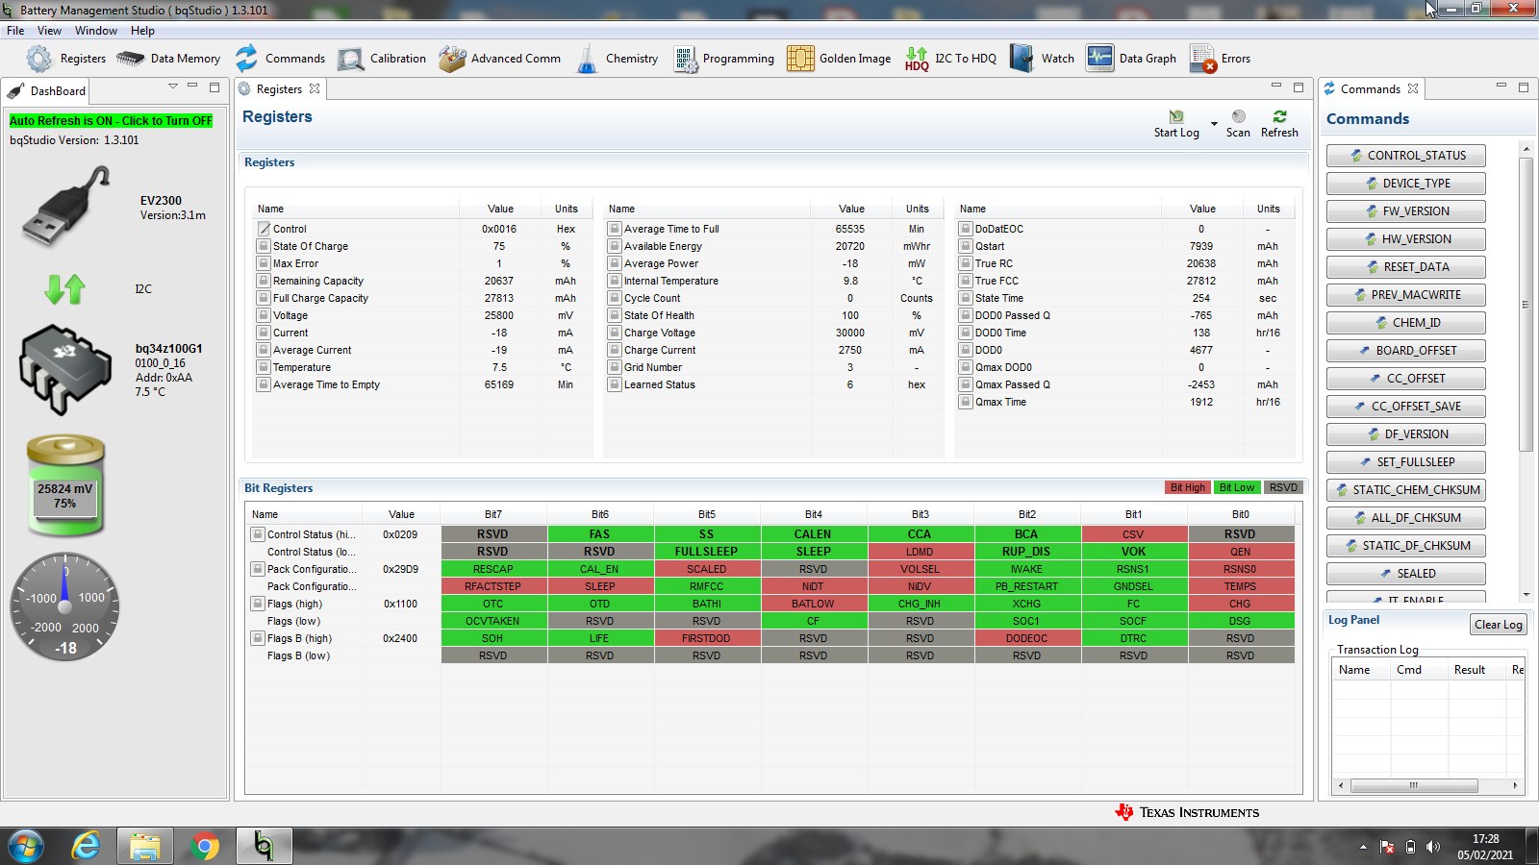This screenshot has height=865, width=1539.
Task: Open the Commands toolbar view
Action: (x=280, y=59)
